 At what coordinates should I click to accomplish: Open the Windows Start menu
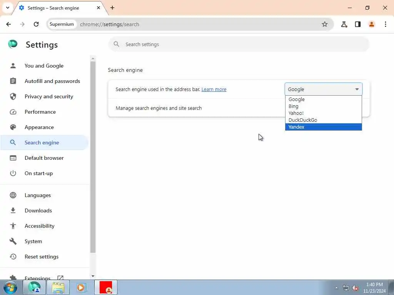tap(10, 287)
